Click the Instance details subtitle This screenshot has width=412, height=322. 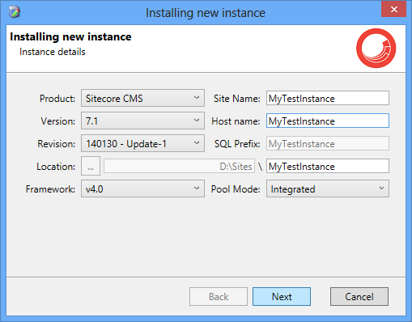pos(53,52)
